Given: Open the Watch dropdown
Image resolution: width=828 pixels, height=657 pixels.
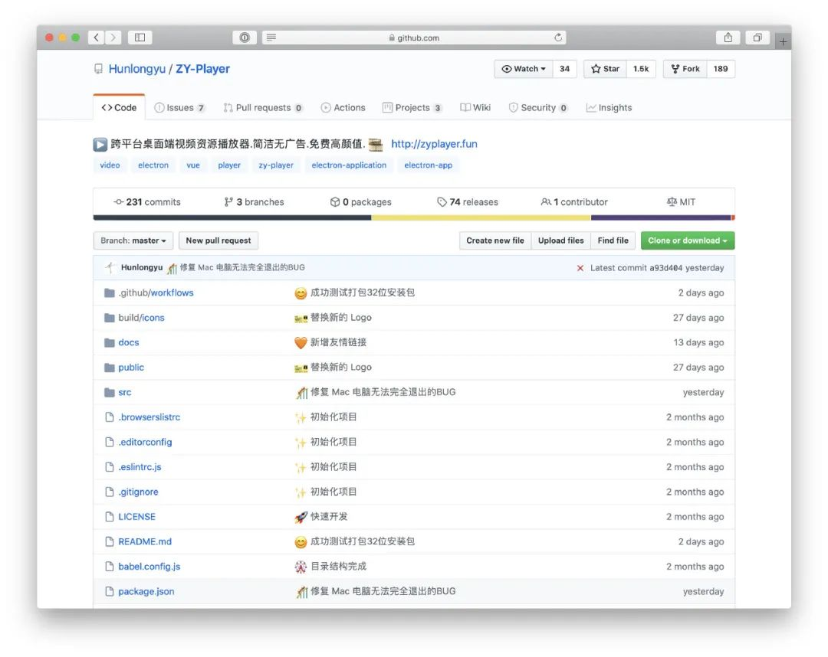Looking at the screenshot, I should (524, 69).
